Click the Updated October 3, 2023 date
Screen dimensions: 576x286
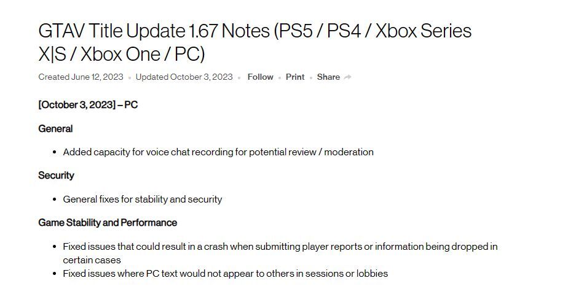(184, 77)
